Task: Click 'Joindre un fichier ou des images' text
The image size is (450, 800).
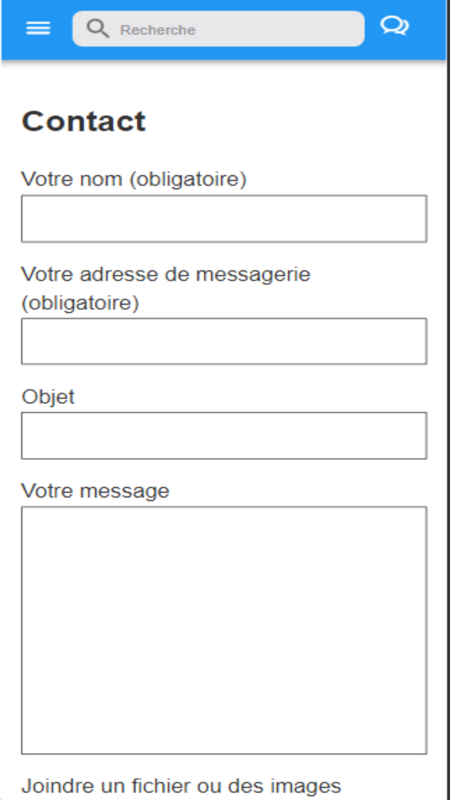Action: (x=181, y=785)
